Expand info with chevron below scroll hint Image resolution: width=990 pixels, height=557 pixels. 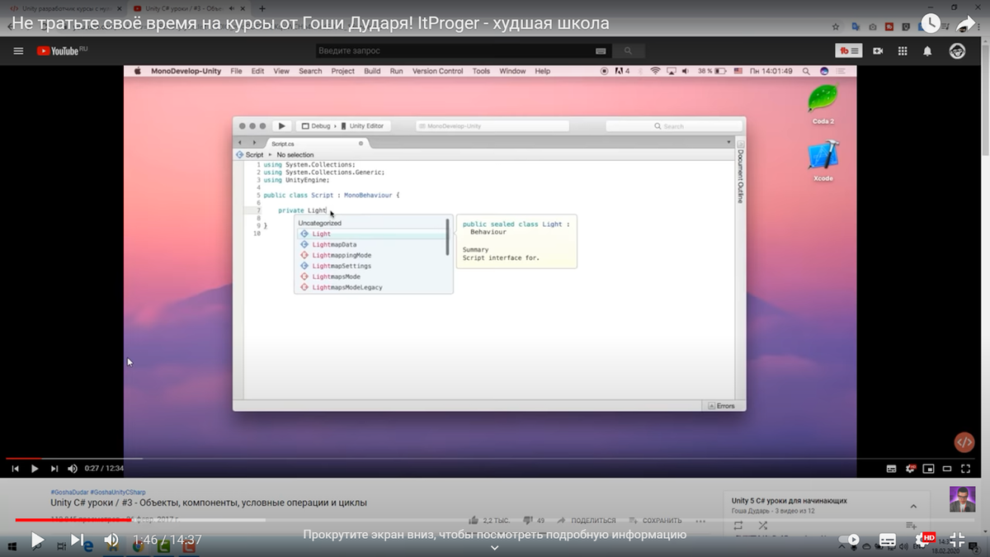pyautogui.click(x=495, y=548)
